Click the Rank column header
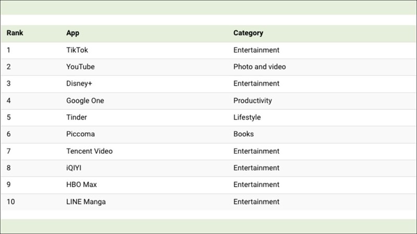This screenshot has height=234, width=417. tap(15, 33)
